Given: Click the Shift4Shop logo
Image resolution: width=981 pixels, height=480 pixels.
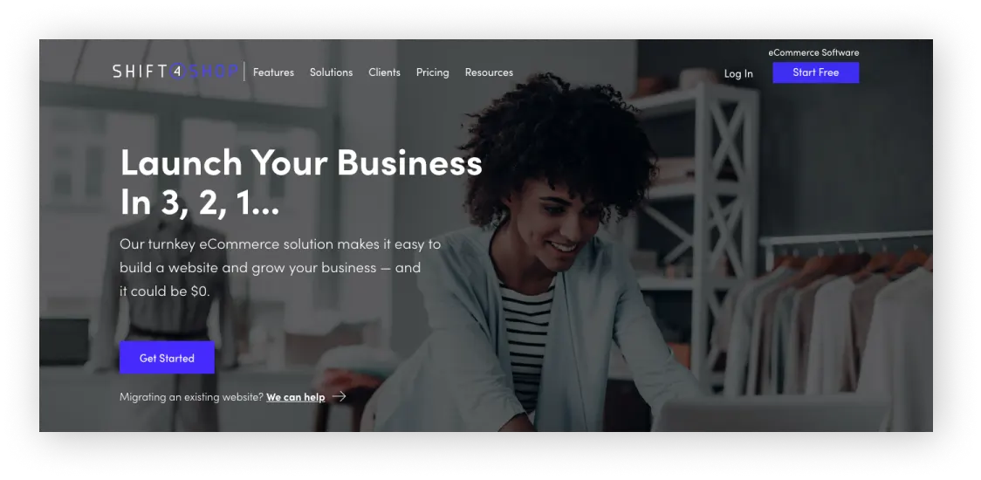Looking at the screenshot, I should pyautogui.click(x=175, y=72).
